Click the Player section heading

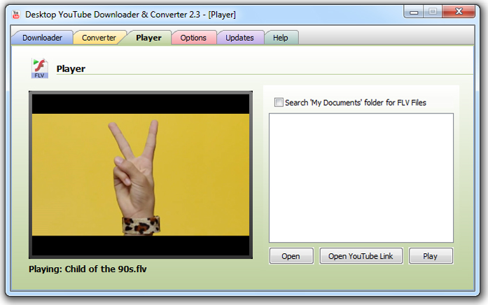pyautogui.click(x=71, y=69)
